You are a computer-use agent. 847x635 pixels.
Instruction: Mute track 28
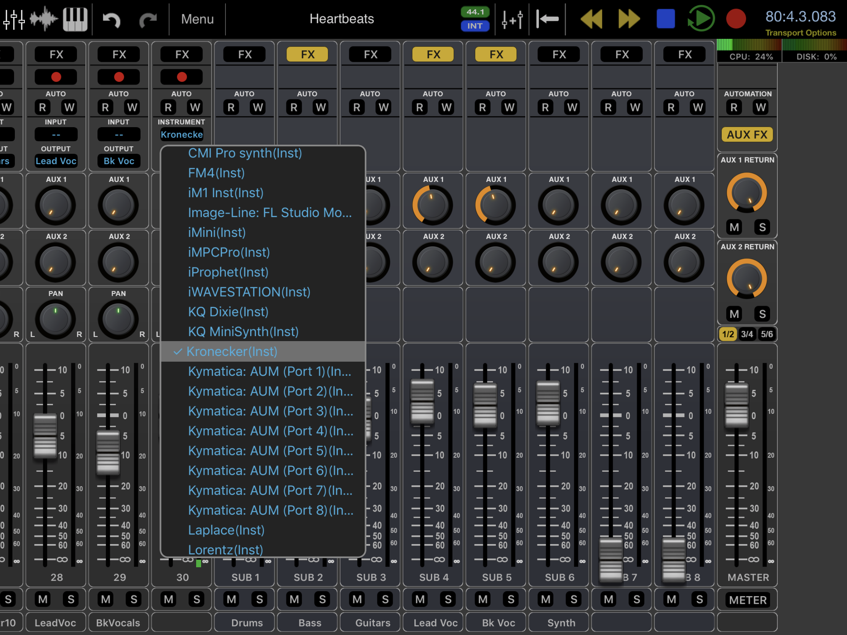tap(43, 599)
